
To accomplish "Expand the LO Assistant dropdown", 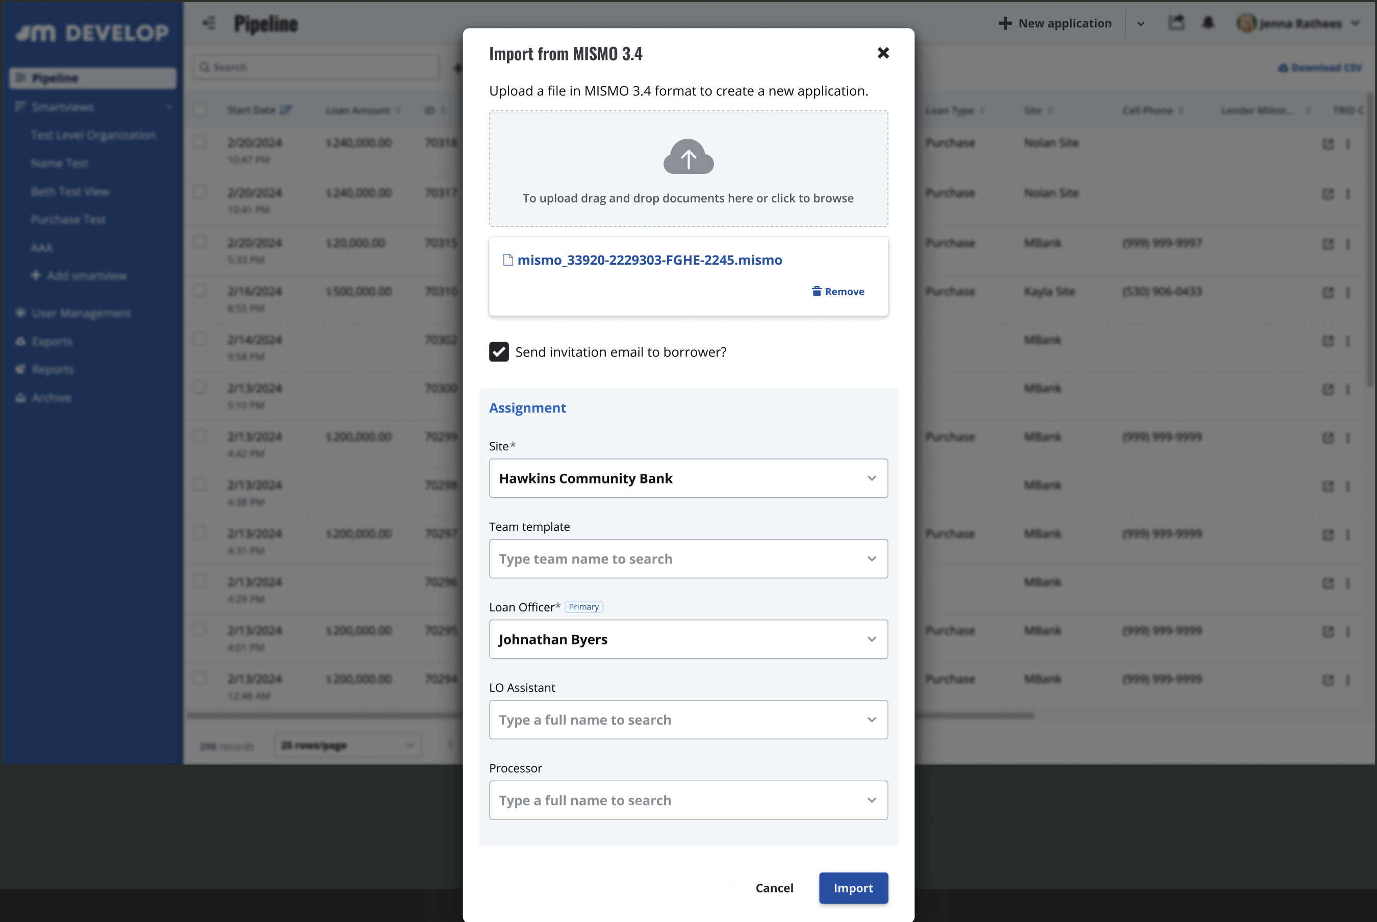I will pos(871,720).
